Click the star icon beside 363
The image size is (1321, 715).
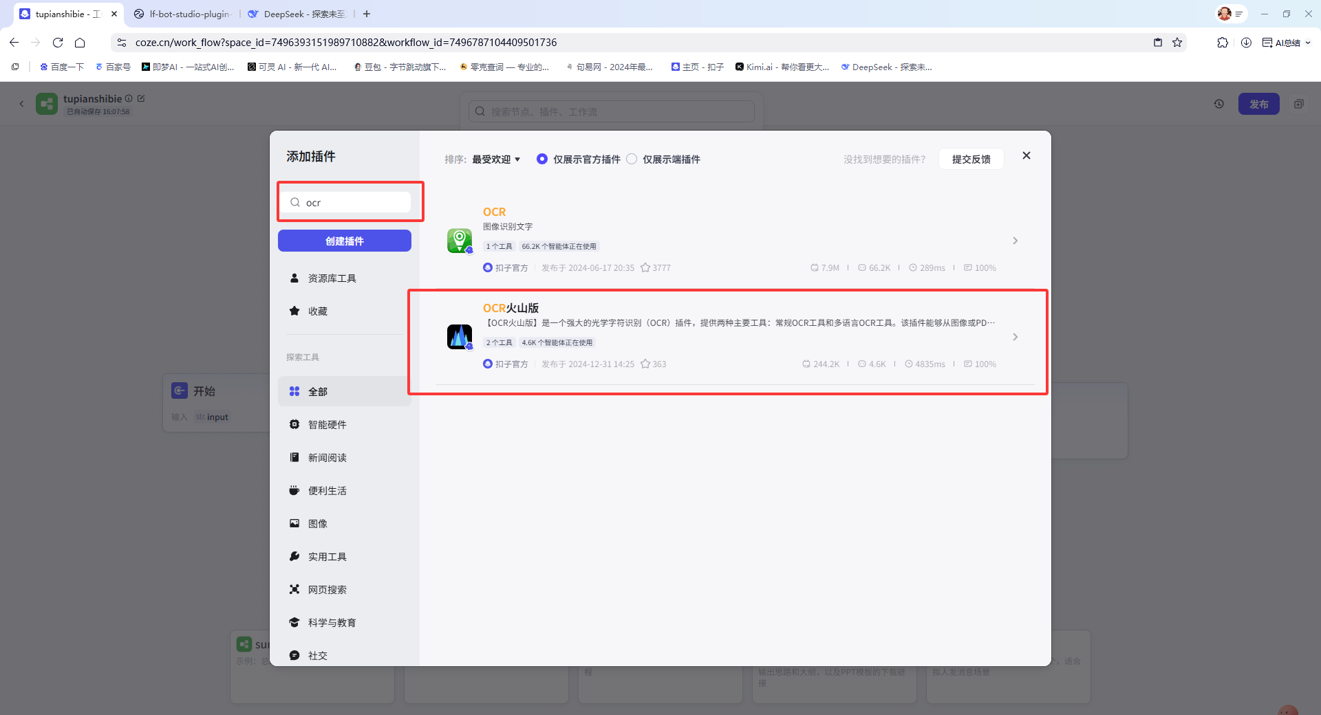[x=645, y=364]
